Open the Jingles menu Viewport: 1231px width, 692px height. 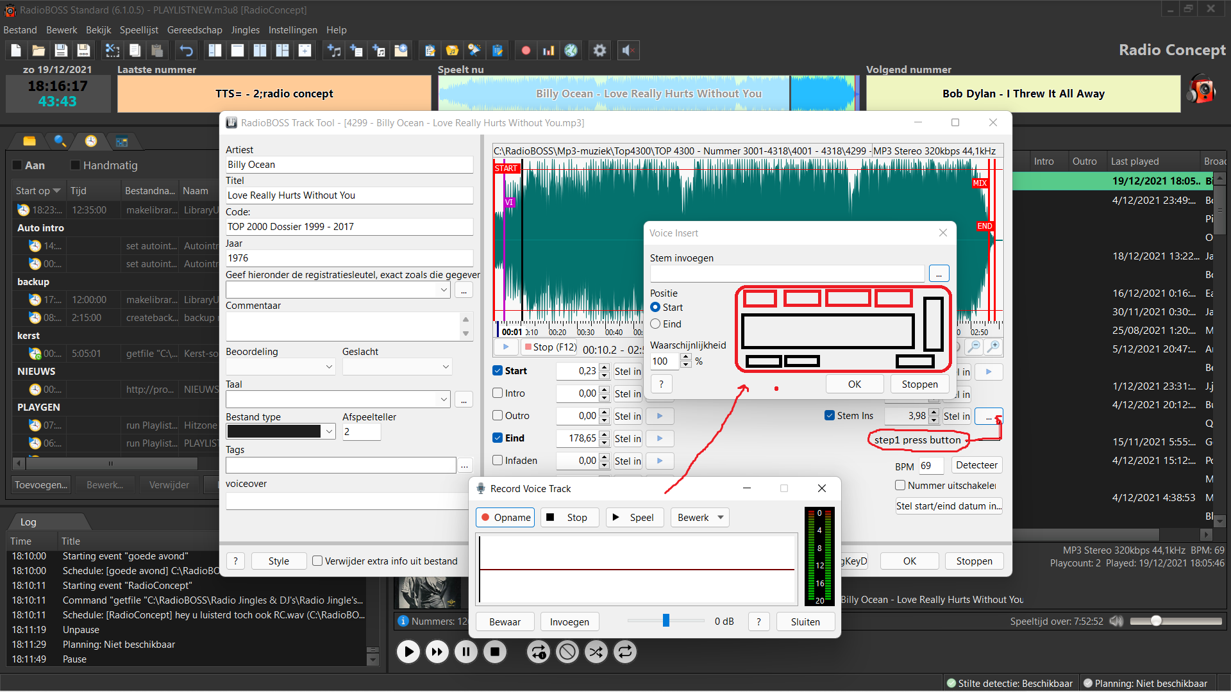[246, 30]
